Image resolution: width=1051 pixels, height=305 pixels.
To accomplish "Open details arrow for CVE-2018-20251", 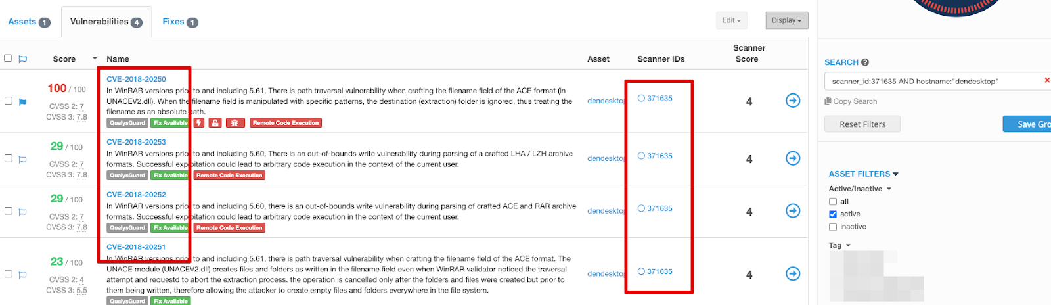I will 793,273.
